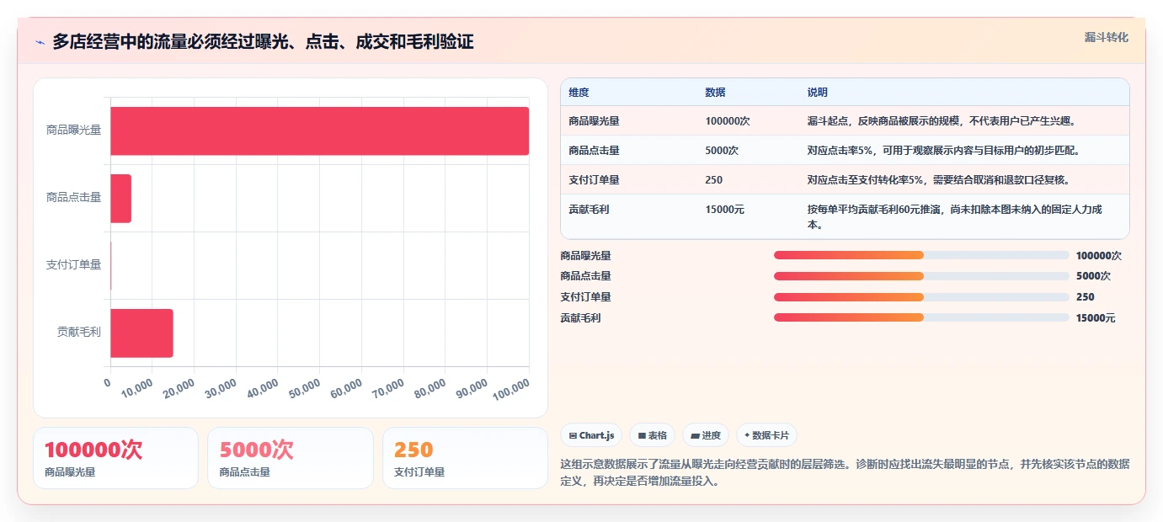
Task: Click the lightning bolt icon beside the title
Action: point(40,42)
